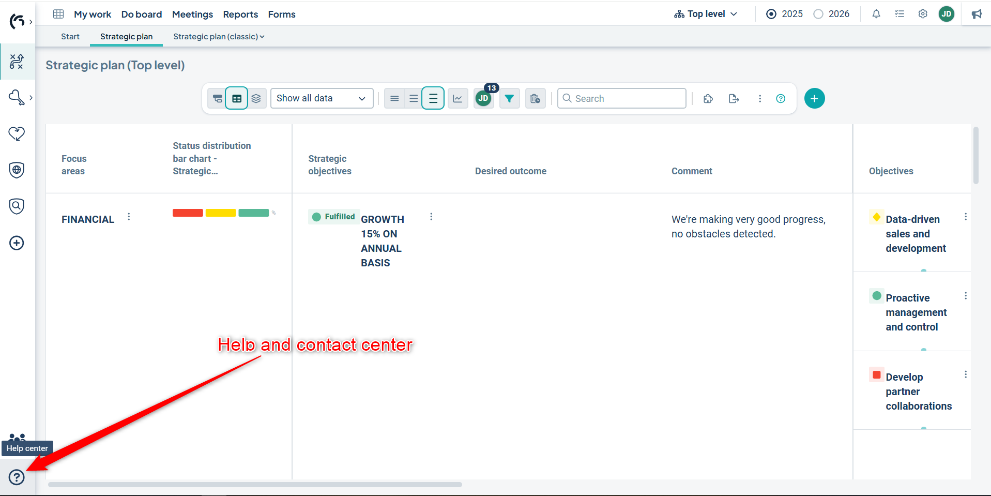Click the red segment of status bar chart
The width and height of the screenshot is (991, 496).
188,213
